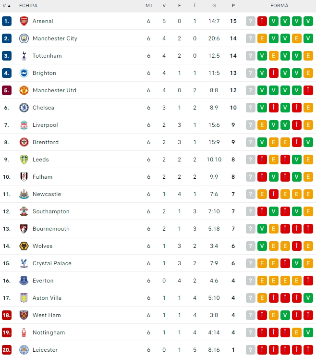The image size is (316, 357).
Task: Click Aston Villa's green win form badge
Action: pyautogui.click(x=309, y=298)
